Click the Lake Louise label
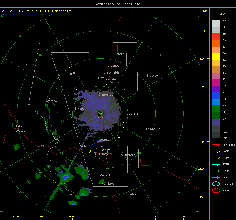The image size is (236, 220). (20, 128)
